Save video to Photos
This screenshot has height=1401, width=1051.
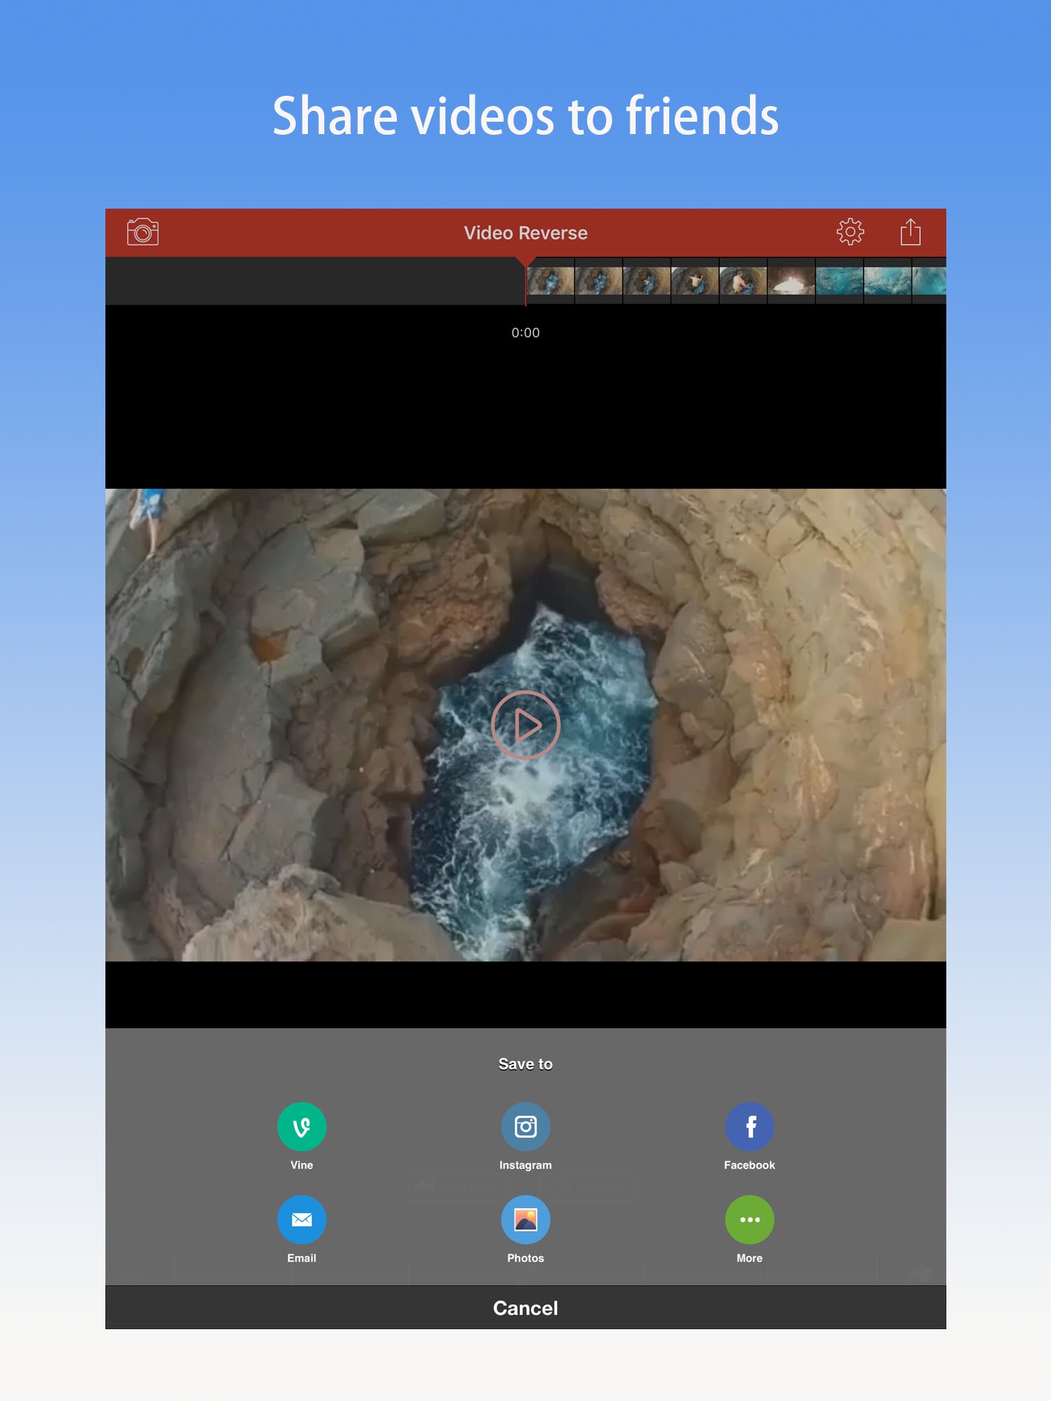point(525,1220)
